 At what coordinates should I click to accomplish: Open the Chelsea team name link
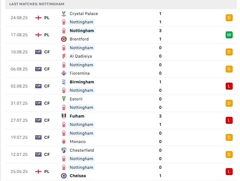pyautogui.click(x=77, y=176)
